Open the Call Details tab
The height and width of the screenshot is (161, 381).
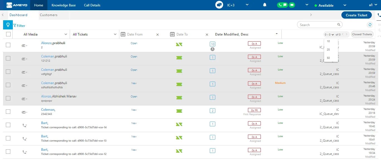pos(92,5)
